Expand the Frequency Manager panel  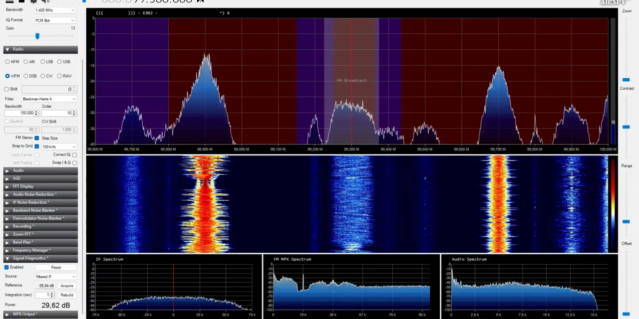40,250
